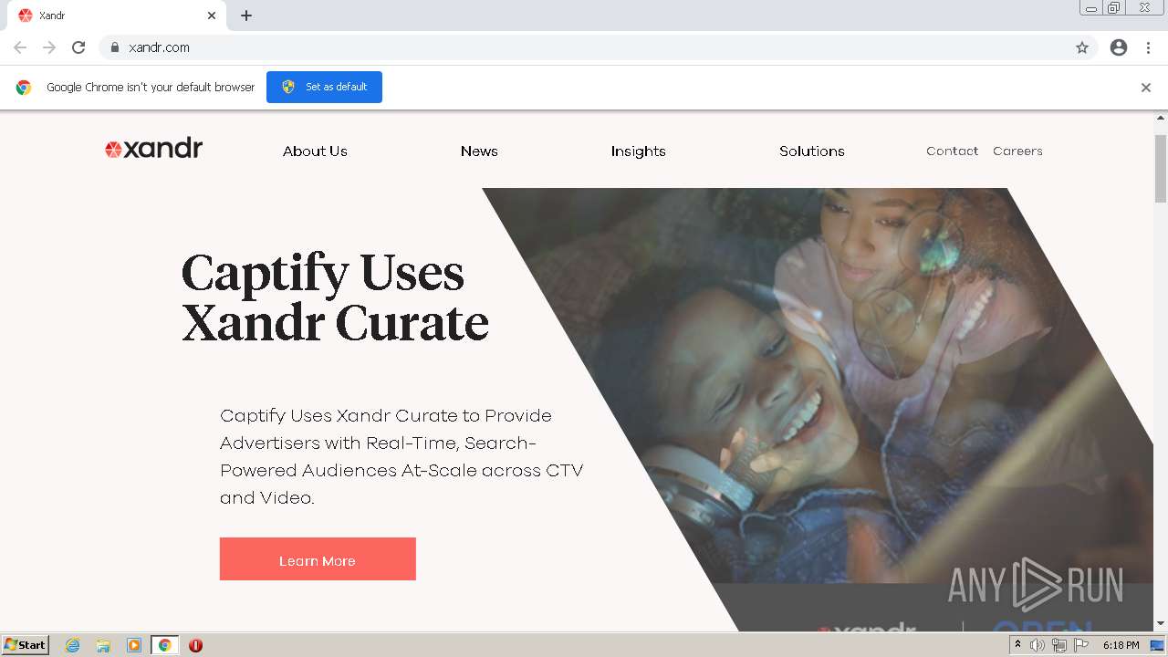Click the browser forward arrow
The height and width of the screenshot is (657, 1168).
point(49,47)
